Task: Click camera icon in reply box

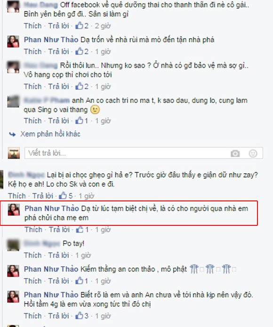Action: [235, 153]
